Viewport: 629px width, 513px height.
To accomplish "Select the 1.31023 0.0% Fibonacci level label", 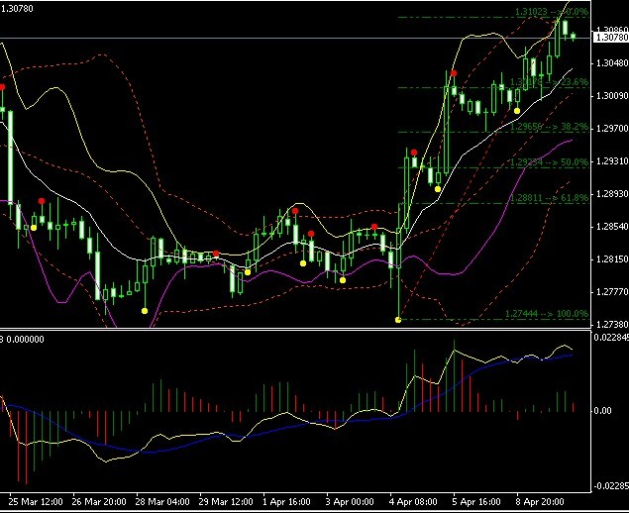I will [x=552, y=12].
